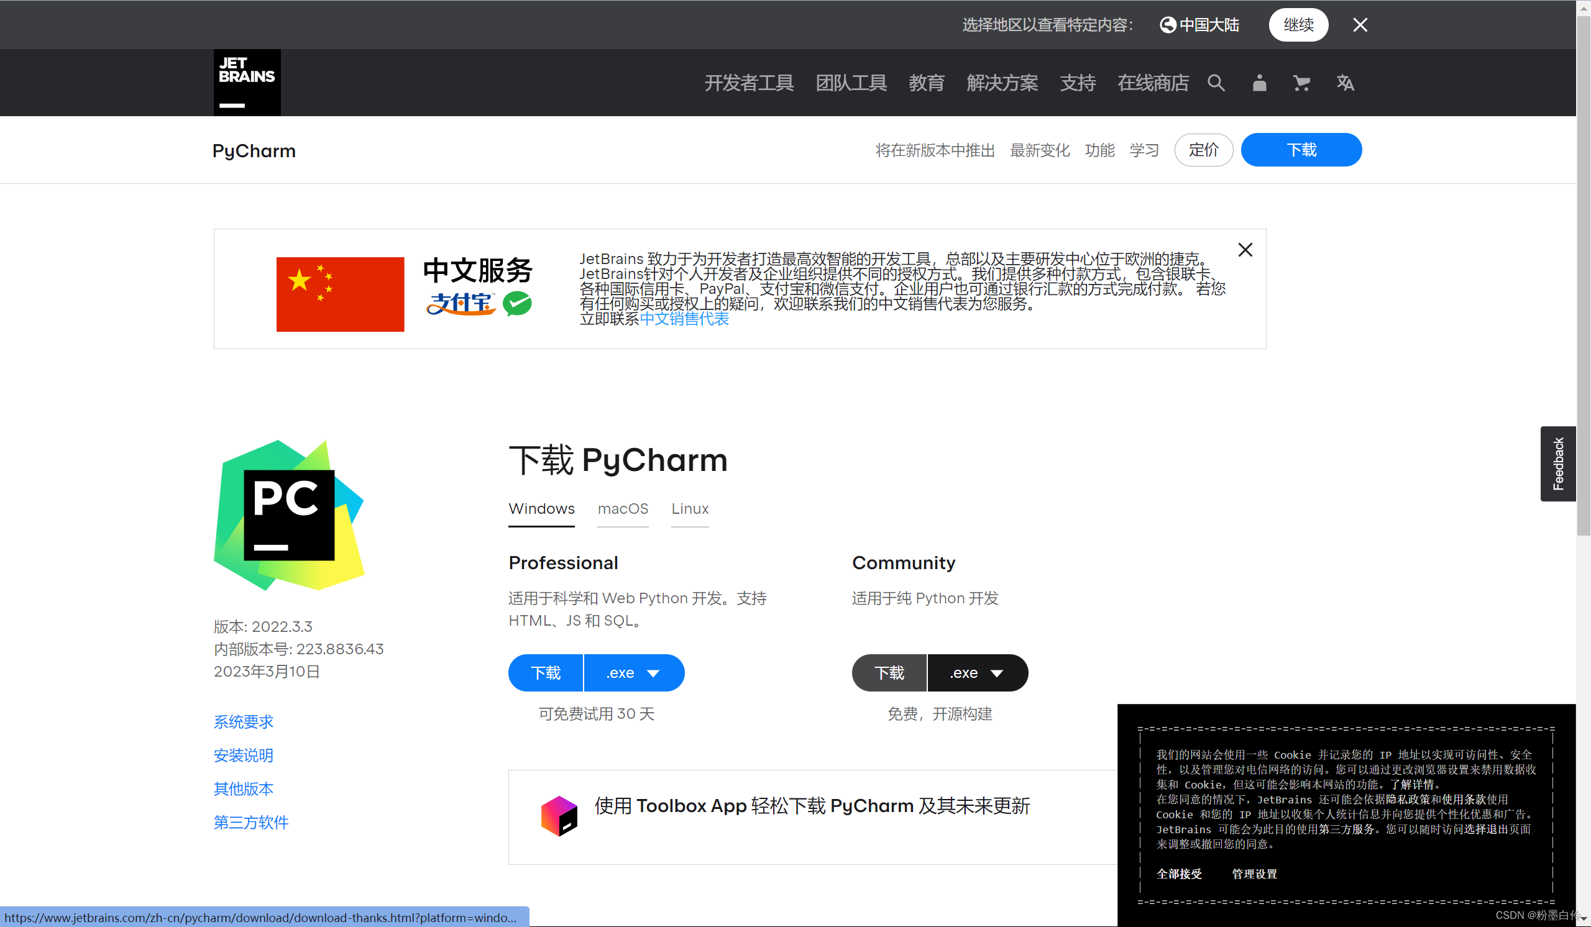1591x927 pixels.
Task: Open 第三方服务 link in cookie notice
Action: 1346,829
